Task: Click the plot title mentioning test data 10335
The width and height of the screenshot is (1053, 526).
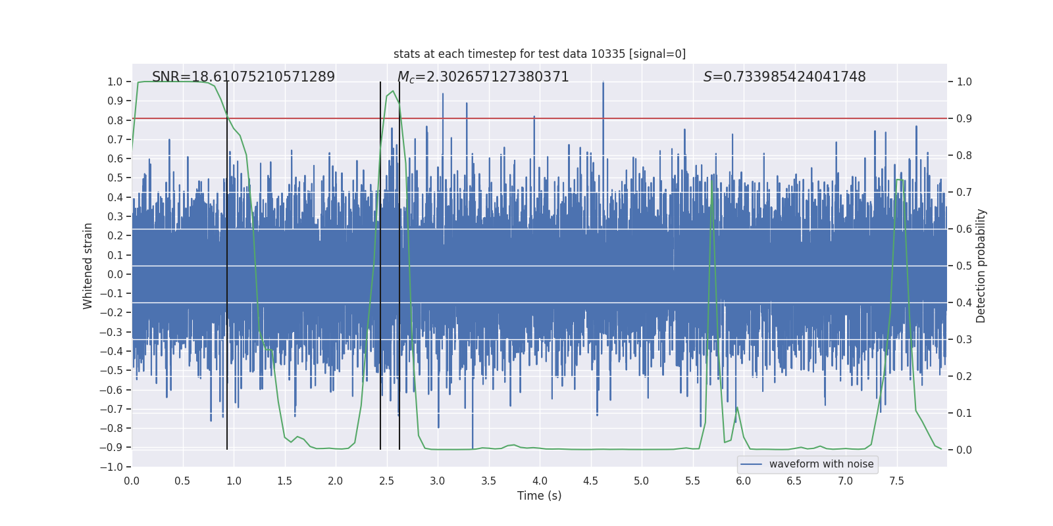Action: point(540,54)
